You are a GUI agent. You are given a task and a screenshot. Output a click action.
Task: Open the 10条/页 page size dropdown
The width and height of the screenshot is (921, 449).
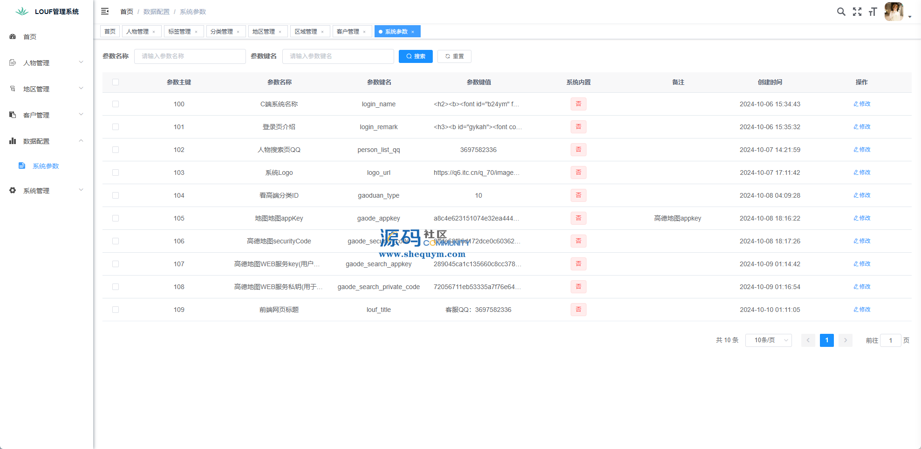768,340
